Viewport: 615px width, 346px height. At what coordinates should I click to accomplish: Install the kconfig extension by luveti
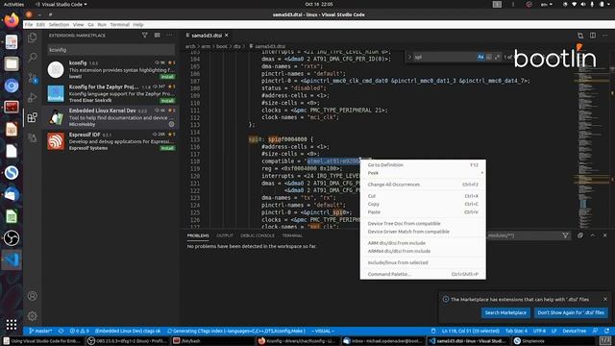(167, 77)
